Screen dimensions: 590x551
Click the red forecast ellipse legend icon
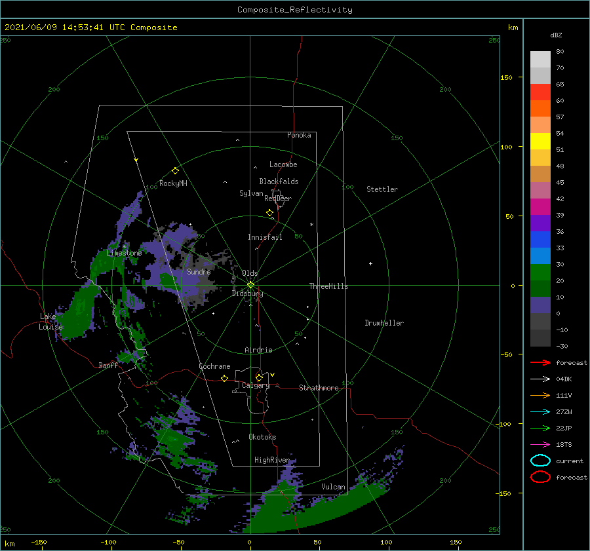pos(540,477)
